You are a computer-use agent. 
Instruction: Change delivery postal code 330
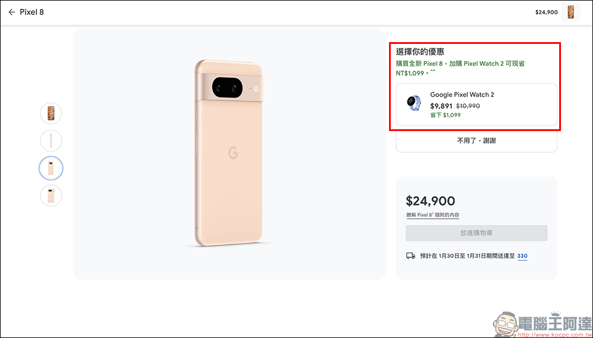(522, 256)
